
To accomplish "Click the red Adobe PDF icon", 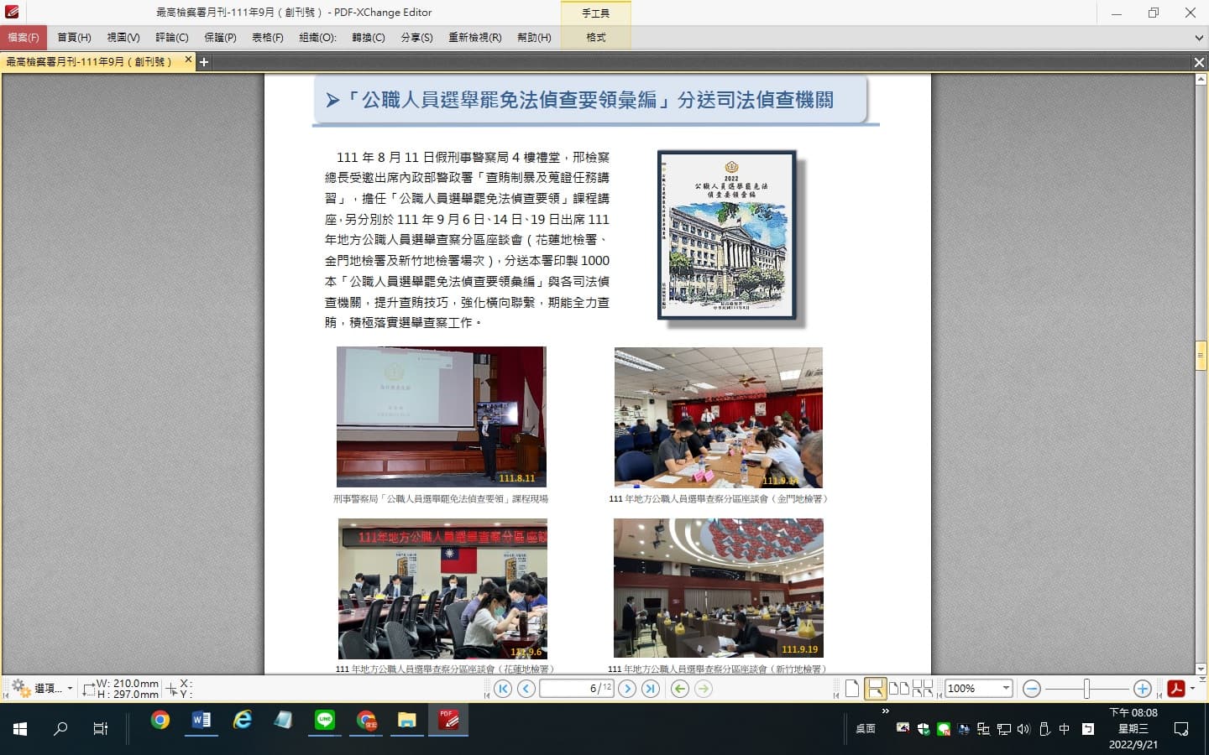I will click(x=1175, y=689).
